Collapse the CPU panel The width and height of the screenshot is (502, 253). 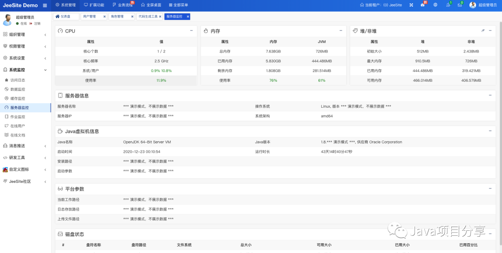tap(192, 31)
